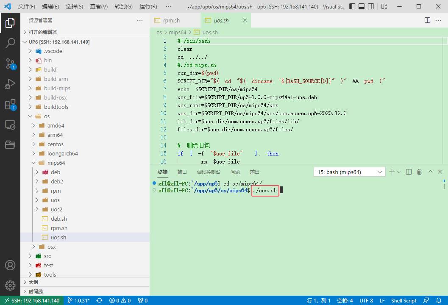Switch to the rpm.sh editor tab
Viewport: 448px width, 305px height.
point(171,20)
